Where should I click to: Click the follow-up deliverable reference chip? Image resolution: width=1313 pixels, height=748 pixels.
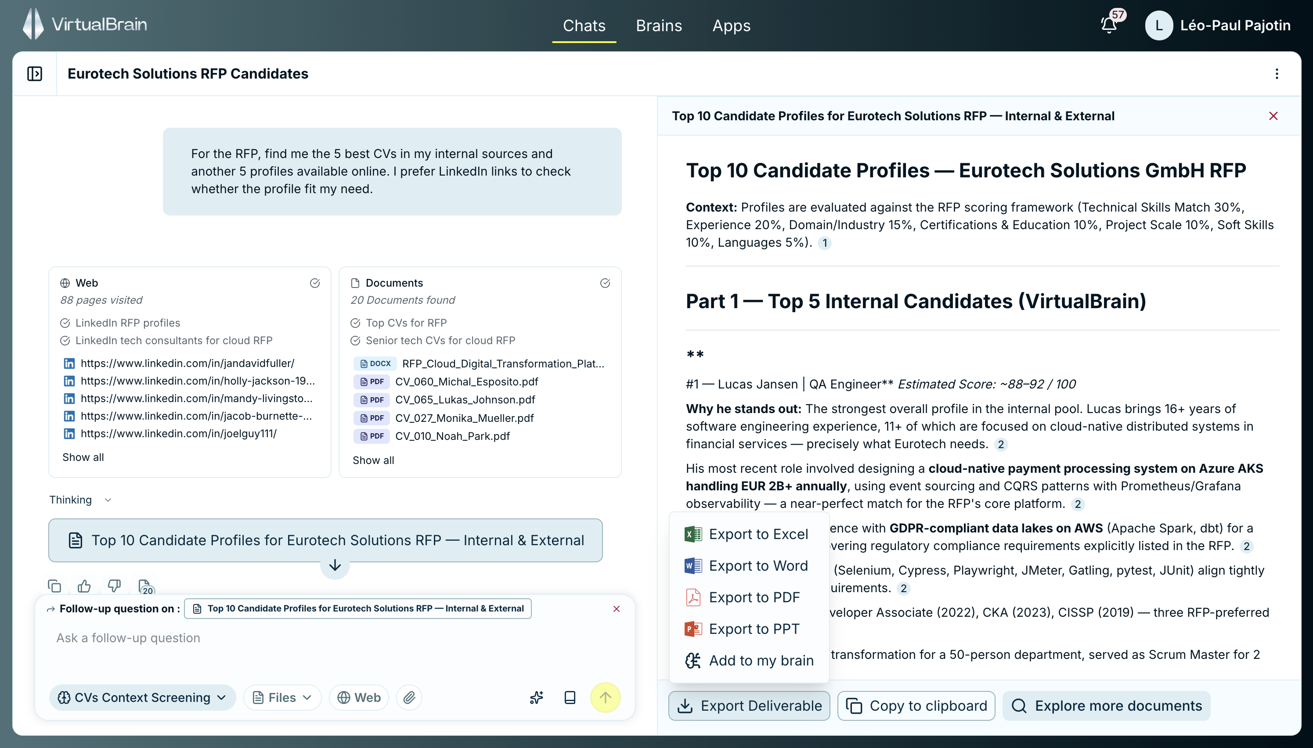pos(357,609)
